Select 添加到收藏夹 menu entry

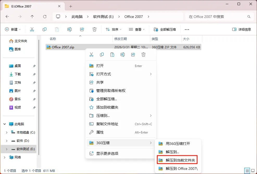(121, 108)
